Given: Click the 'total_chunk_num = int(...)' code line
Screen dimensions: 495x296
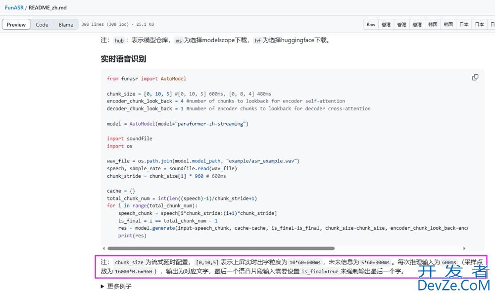Looking at the screenshot, I should [182, 198].
